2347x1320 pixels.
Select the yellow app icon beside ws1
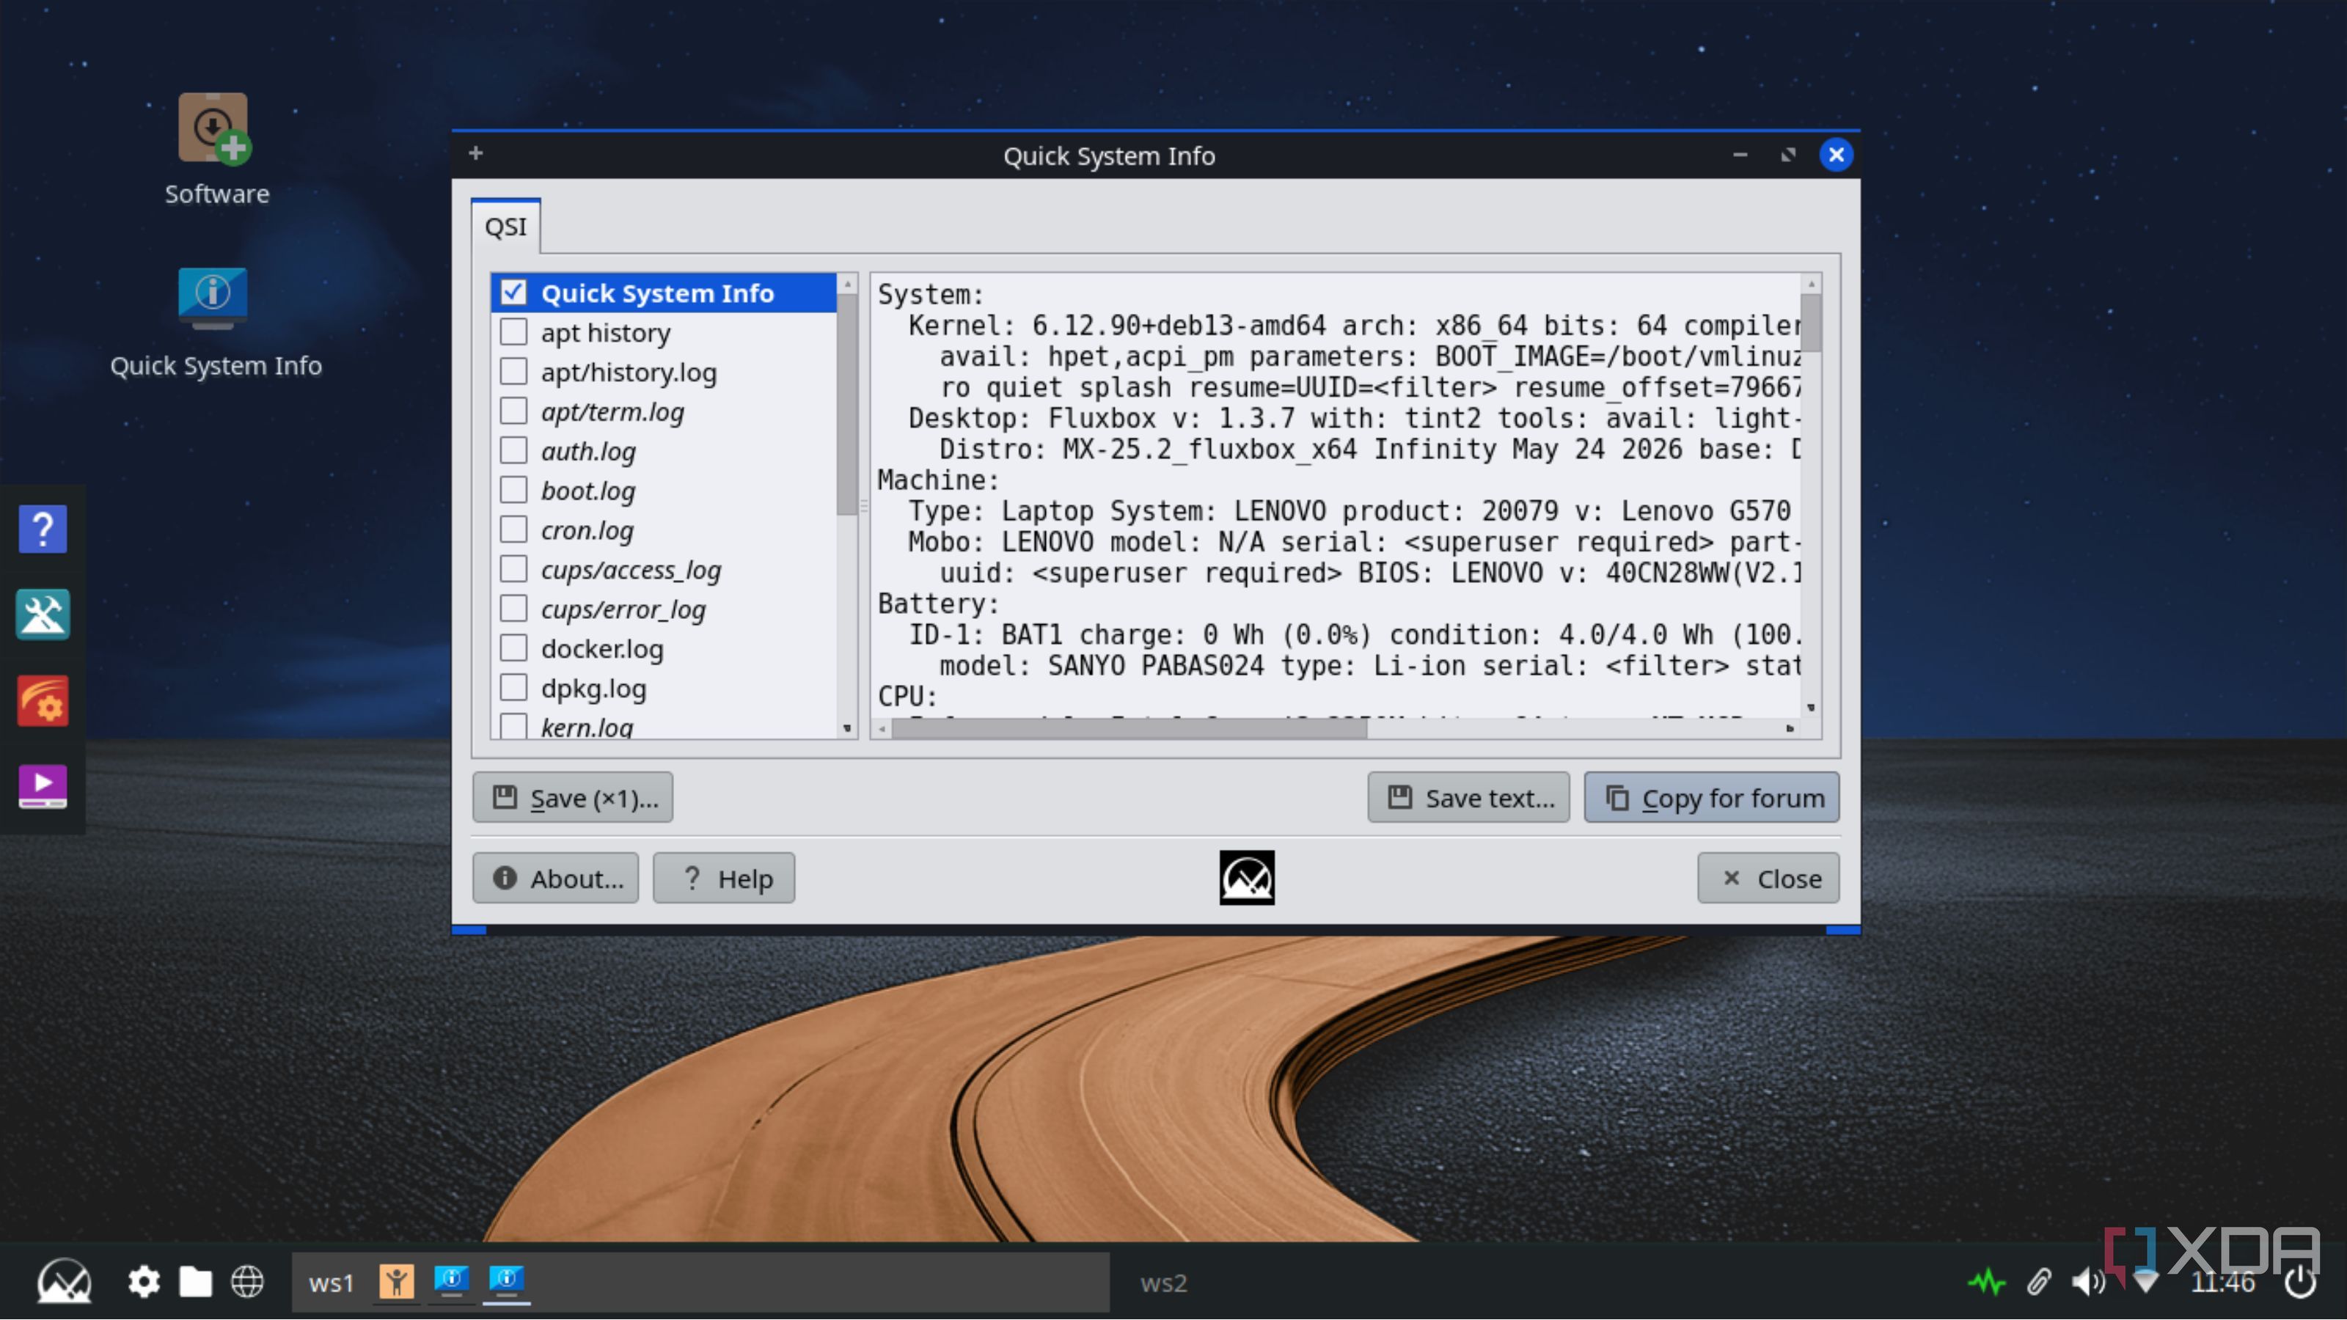[396, 1282]
